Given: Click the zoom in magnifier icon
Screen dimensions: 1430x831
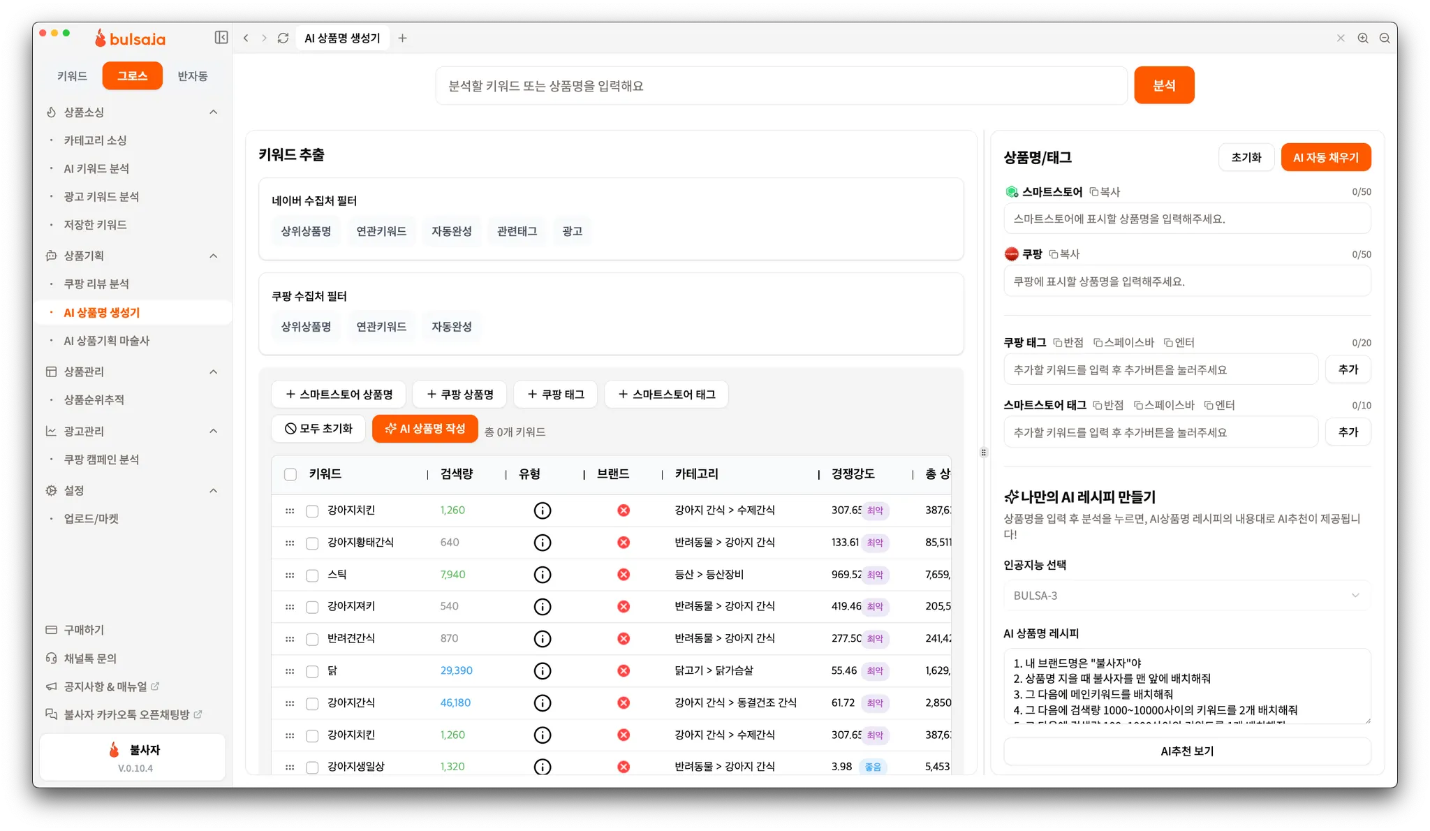Looking at the screenshot, I should pyautogui.click(x=1362, y=38).
